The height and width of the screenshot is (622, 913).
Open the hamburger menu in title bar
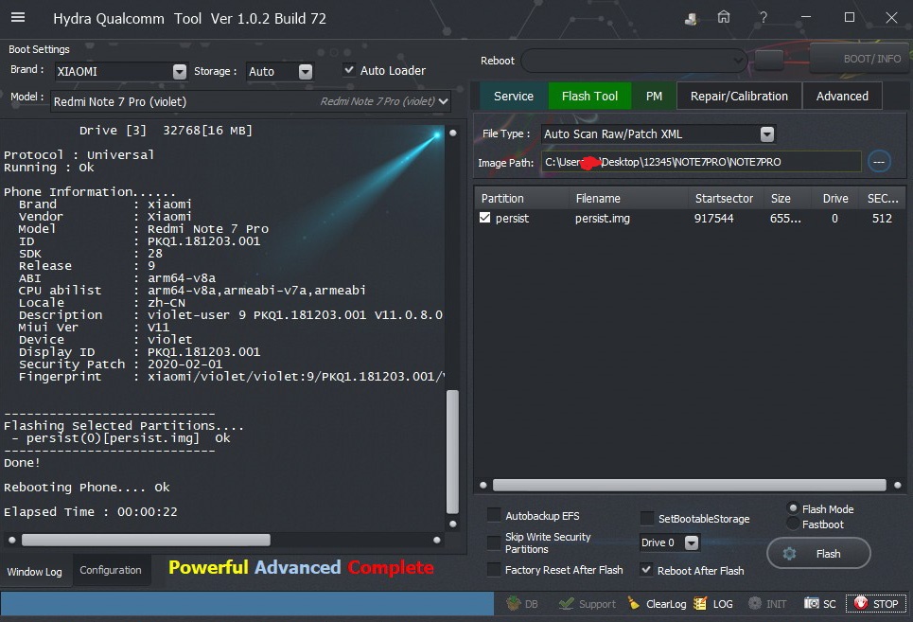click(x=18, y=18)
